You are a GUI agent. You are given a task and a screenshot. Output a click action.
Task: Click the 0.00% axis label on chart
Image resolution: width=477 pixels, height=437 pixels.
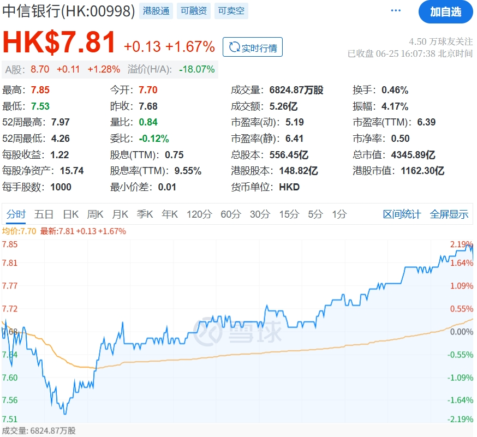[x=462, y=332]
